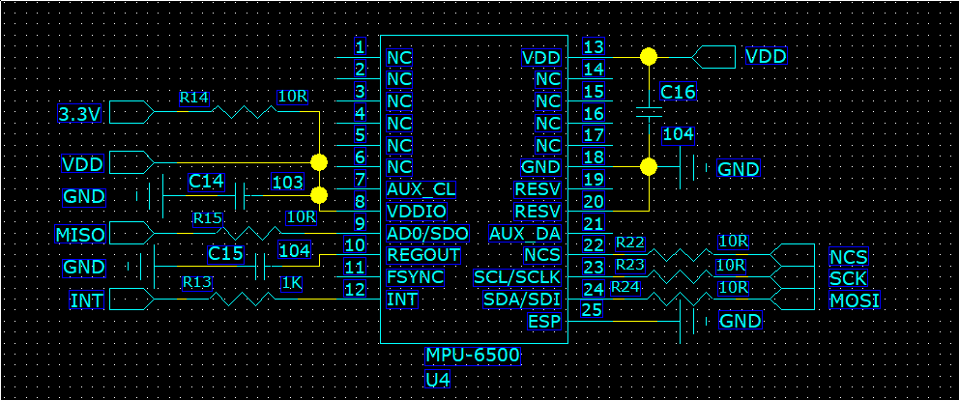959x400 pixels.
Task: Select the 104 value label below C16
Action: (x=679, y=135)
